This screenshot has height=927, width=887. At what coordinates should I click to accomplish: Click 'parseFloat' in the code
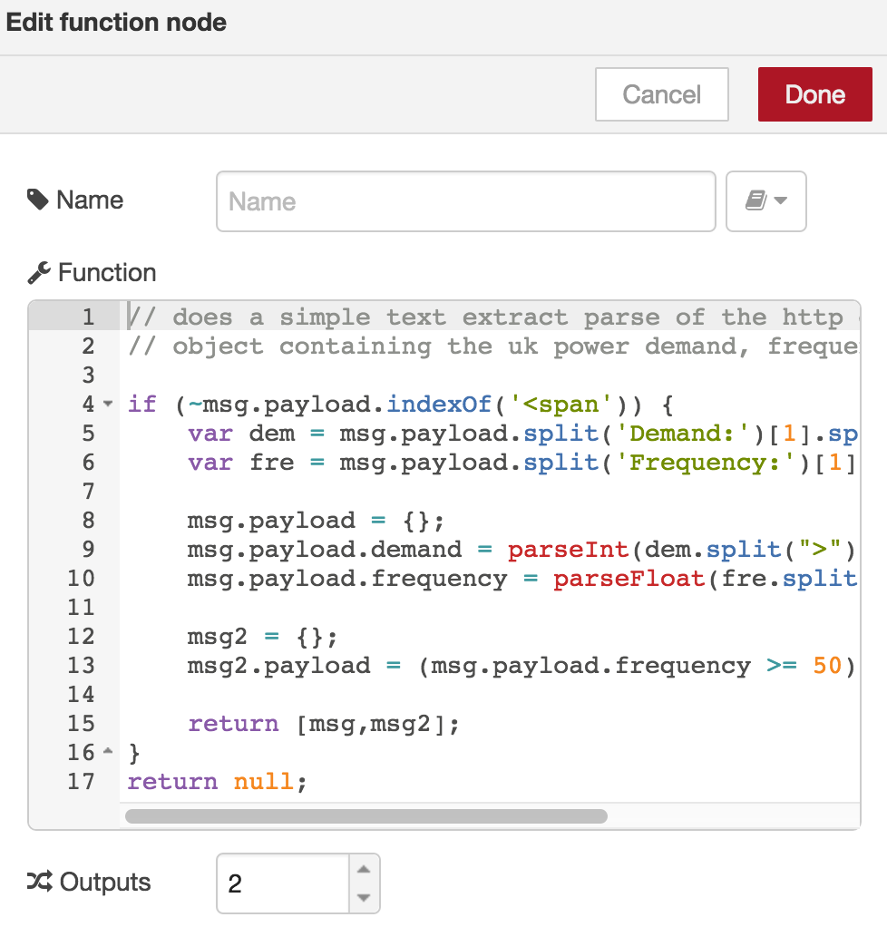629,579
